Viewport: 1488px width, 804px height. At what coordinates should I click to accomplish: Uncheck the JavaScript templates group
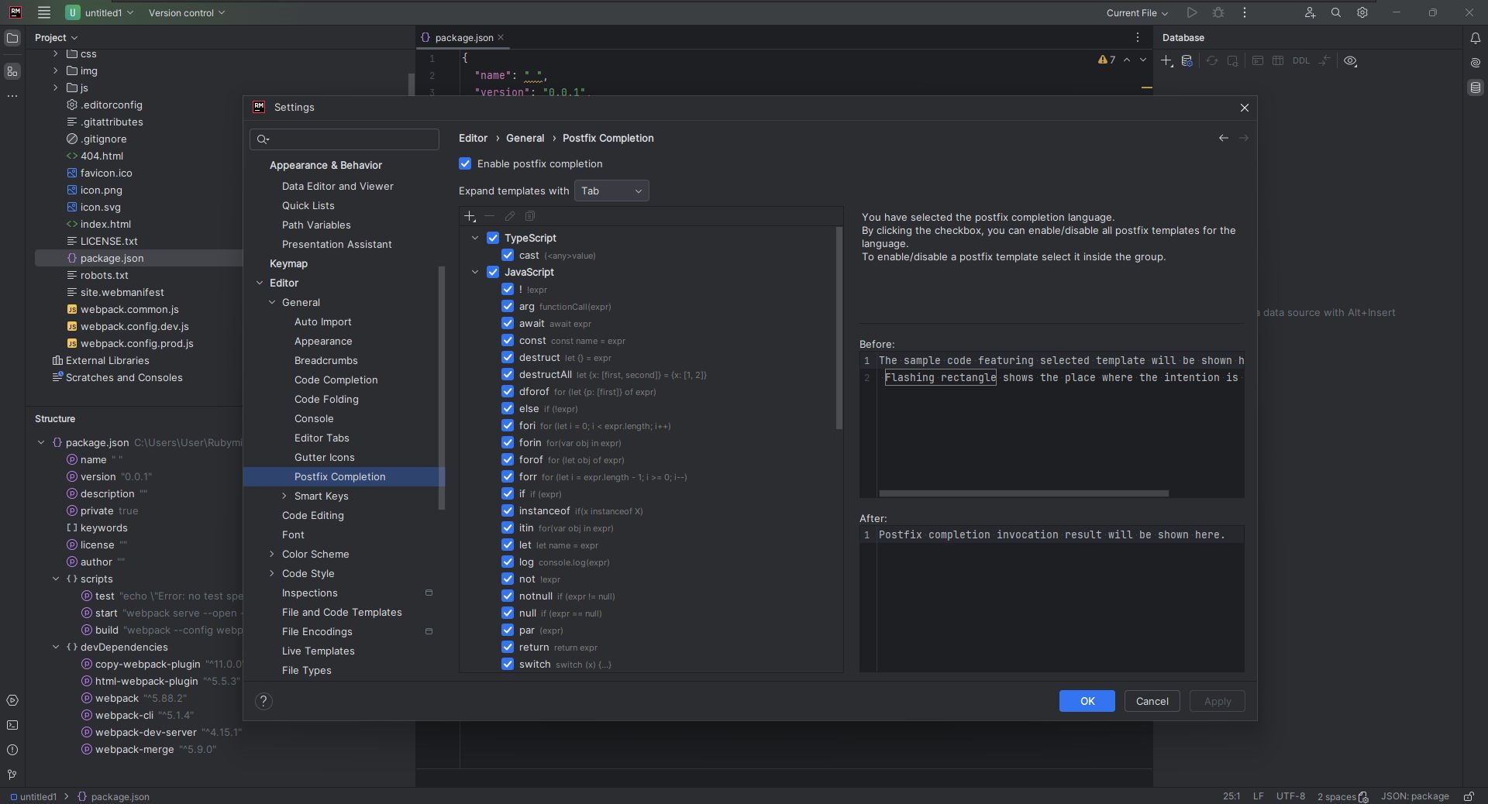tap(493, 272)
